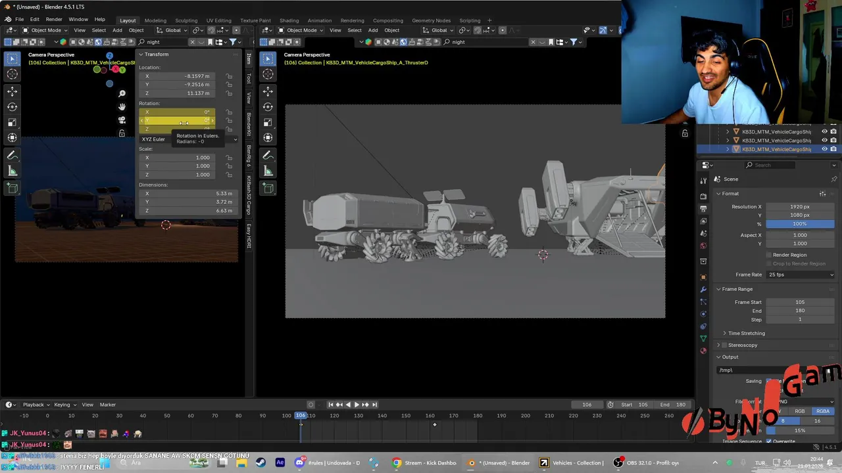Activate the Measure tool in left viewport
The width and height of the screenshot is (842, 473).
pyautogui.click(x=12, y=171)
